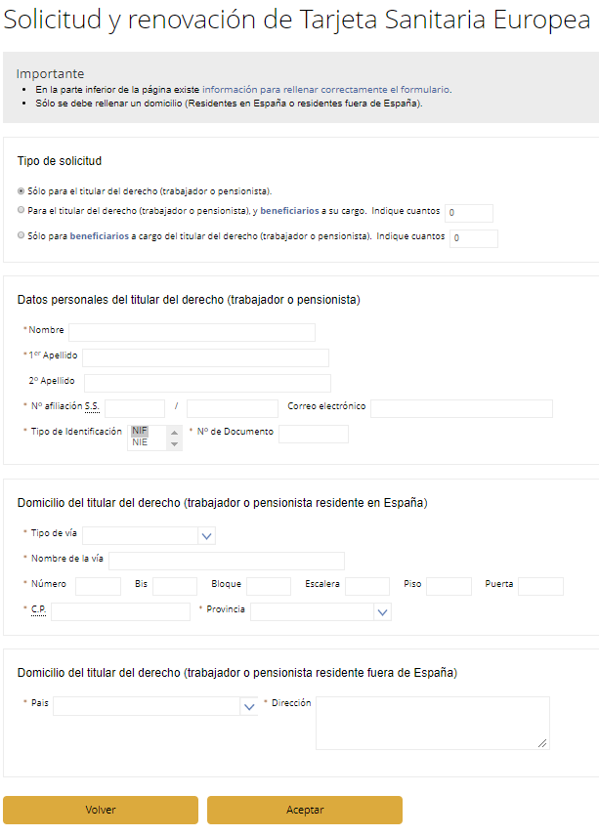The image size is (599, 836).
Task: Select NIE in Tipo de Identificación list
Action: tap(141, 442)
